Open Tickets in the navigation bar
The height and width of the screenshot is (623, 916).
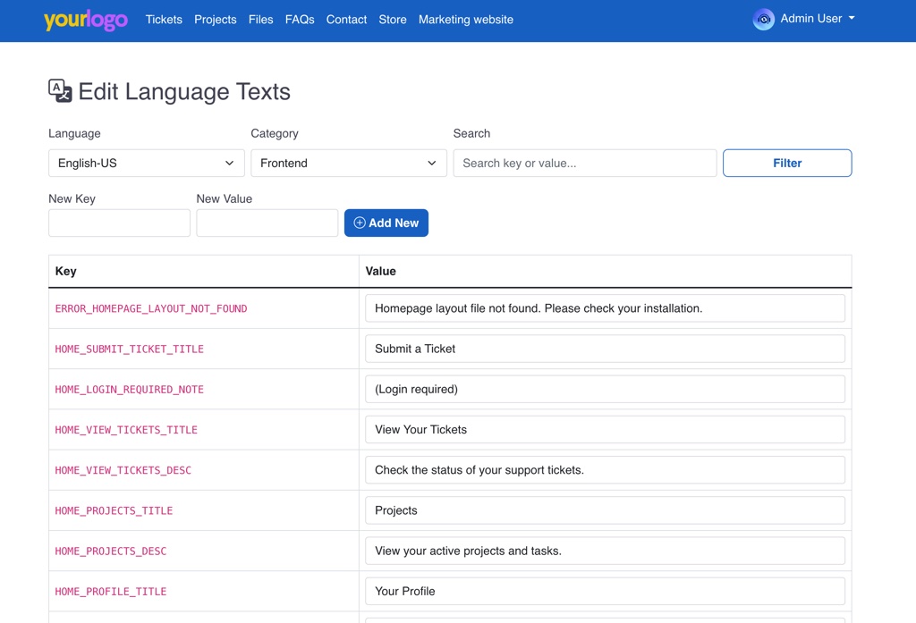(164, 20)
